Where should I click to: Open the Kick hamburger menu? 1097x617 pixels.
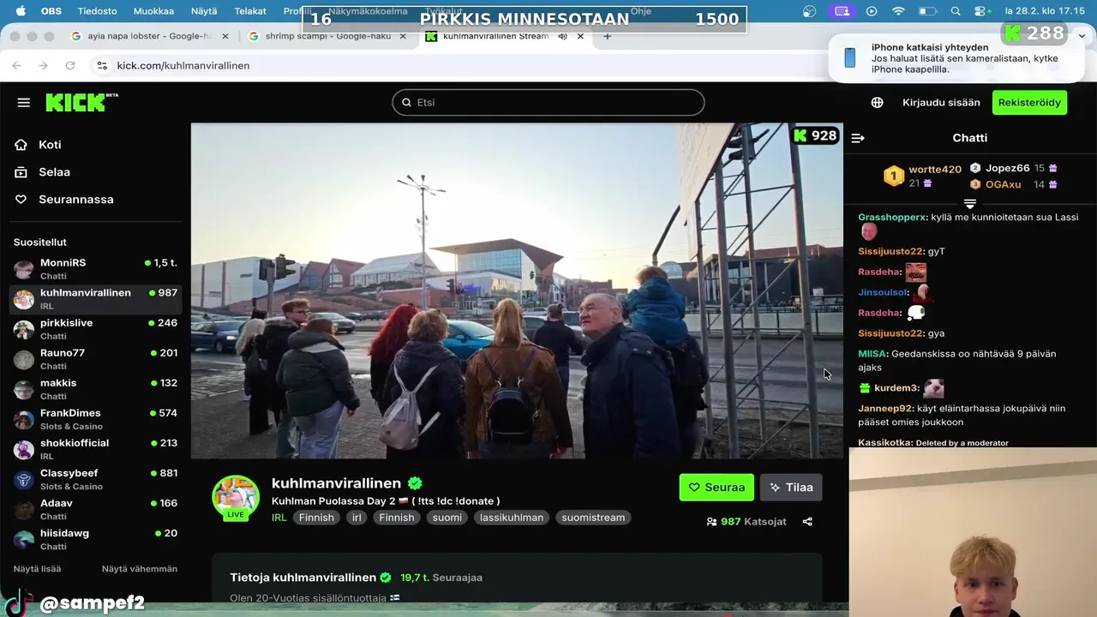[x=23, y=102]
